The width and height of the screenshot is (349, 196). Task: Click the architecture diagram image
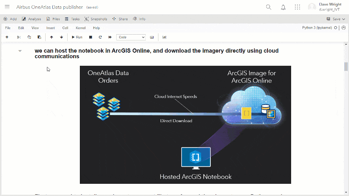(x=185, y=125)
